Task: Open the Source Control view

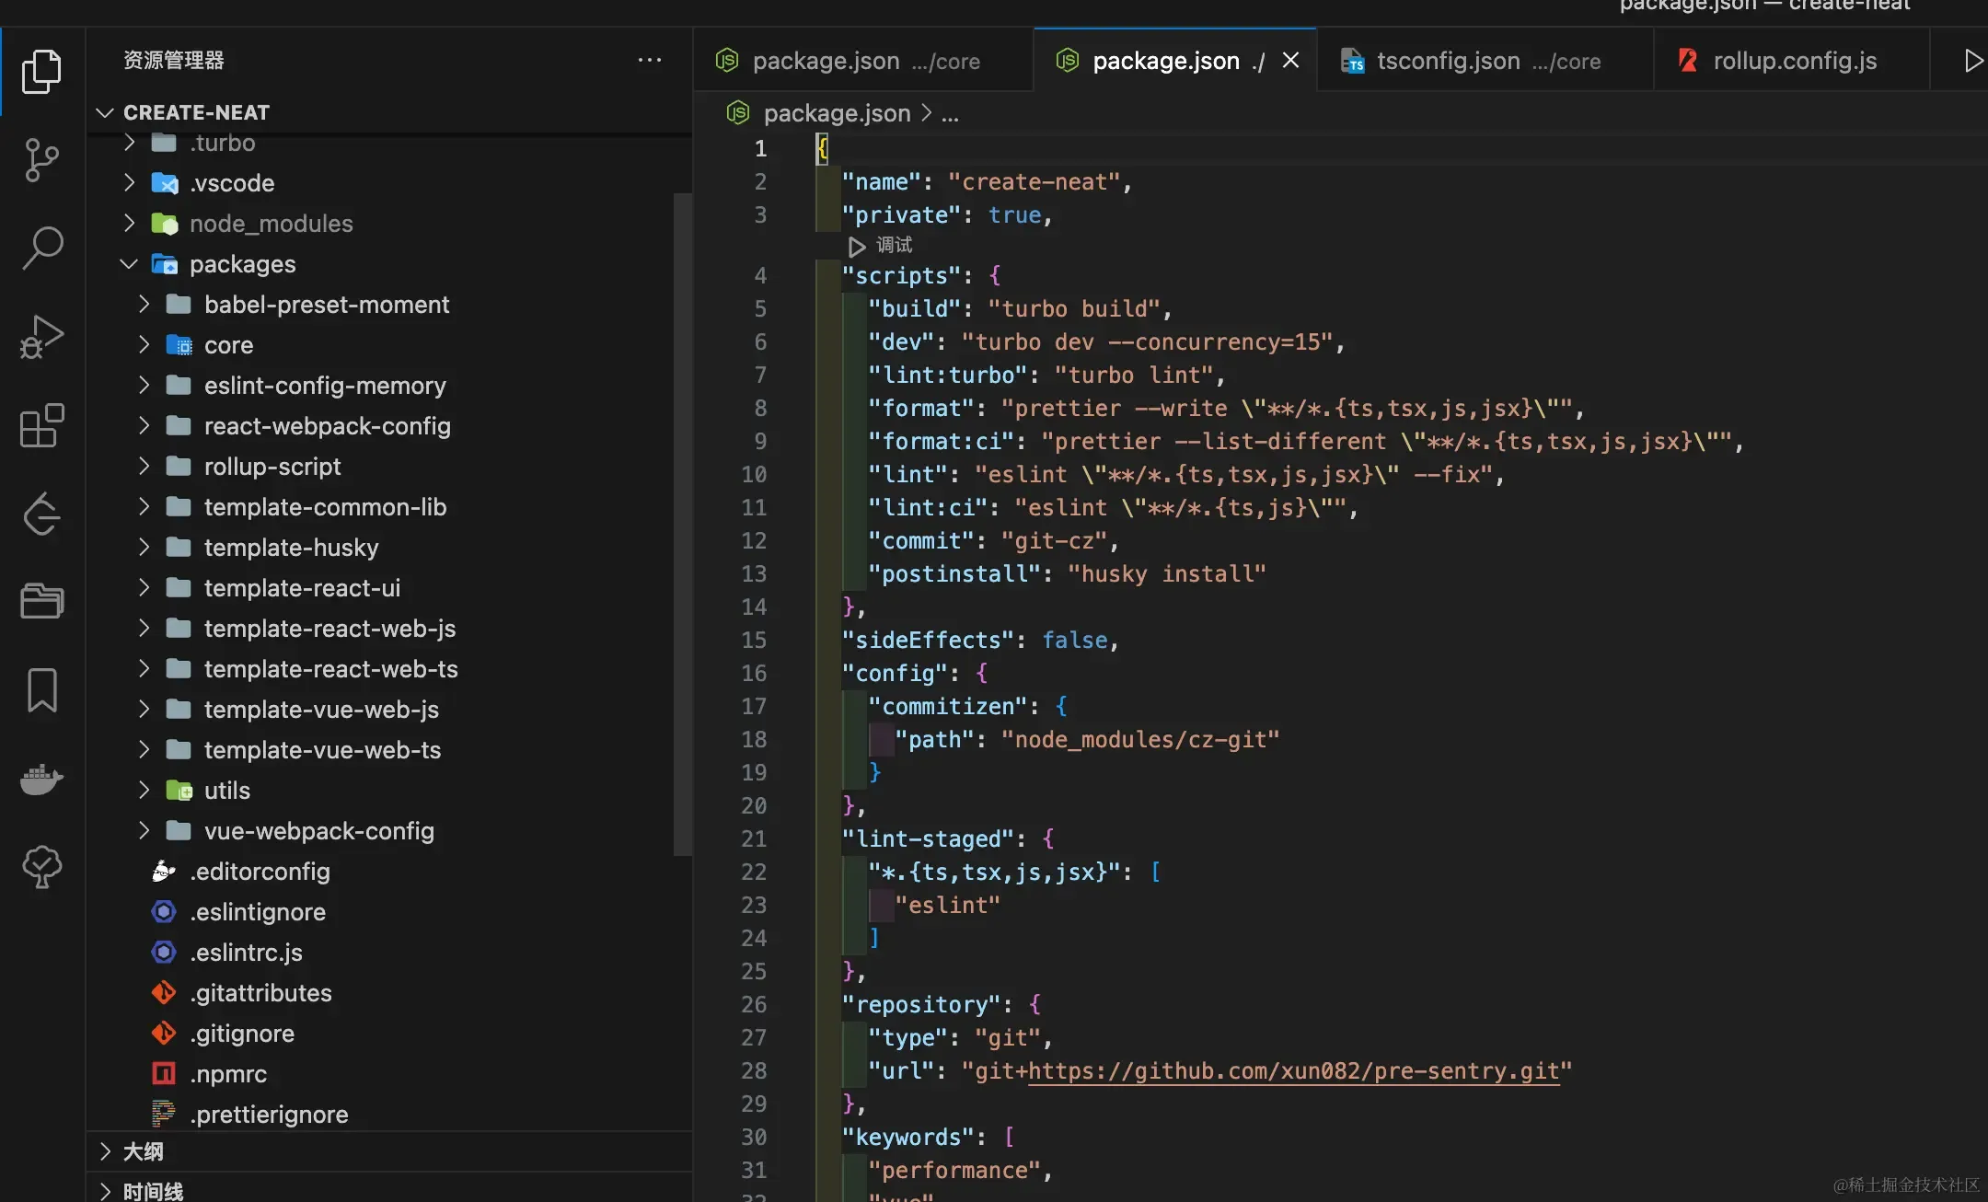Action: coord(41,160)
